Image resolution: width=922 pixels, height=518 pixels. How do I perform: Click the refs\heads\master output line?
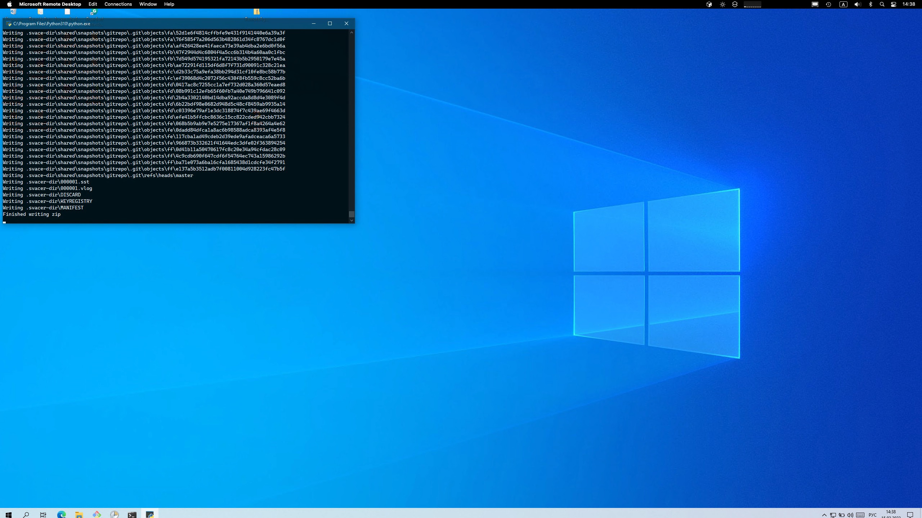tap(98, 176)
